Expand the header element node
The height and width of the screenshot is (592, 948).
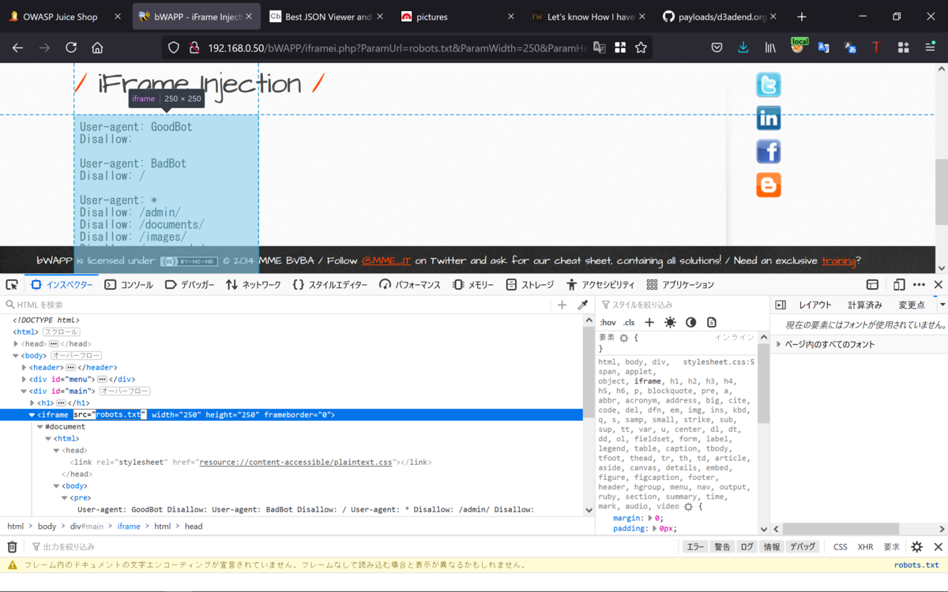click(x=24, y=368)
